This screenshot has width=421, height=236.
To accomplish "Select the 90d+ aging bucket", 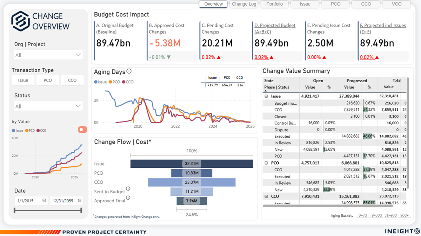I will [x=405, y=215].
